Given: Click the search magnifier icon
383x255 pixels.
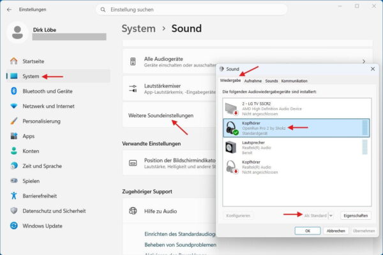Looking at the screenshot, I should (103, 10).
